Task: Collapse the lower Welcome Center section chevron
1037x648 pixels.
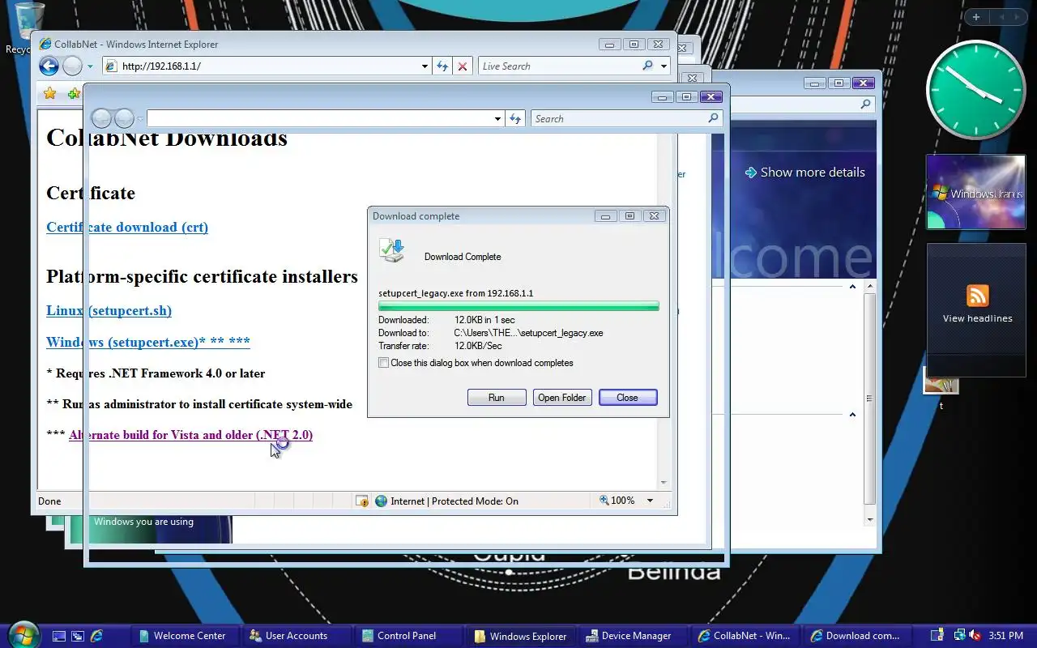Action: pyautogui.click(x=852, y=415)
